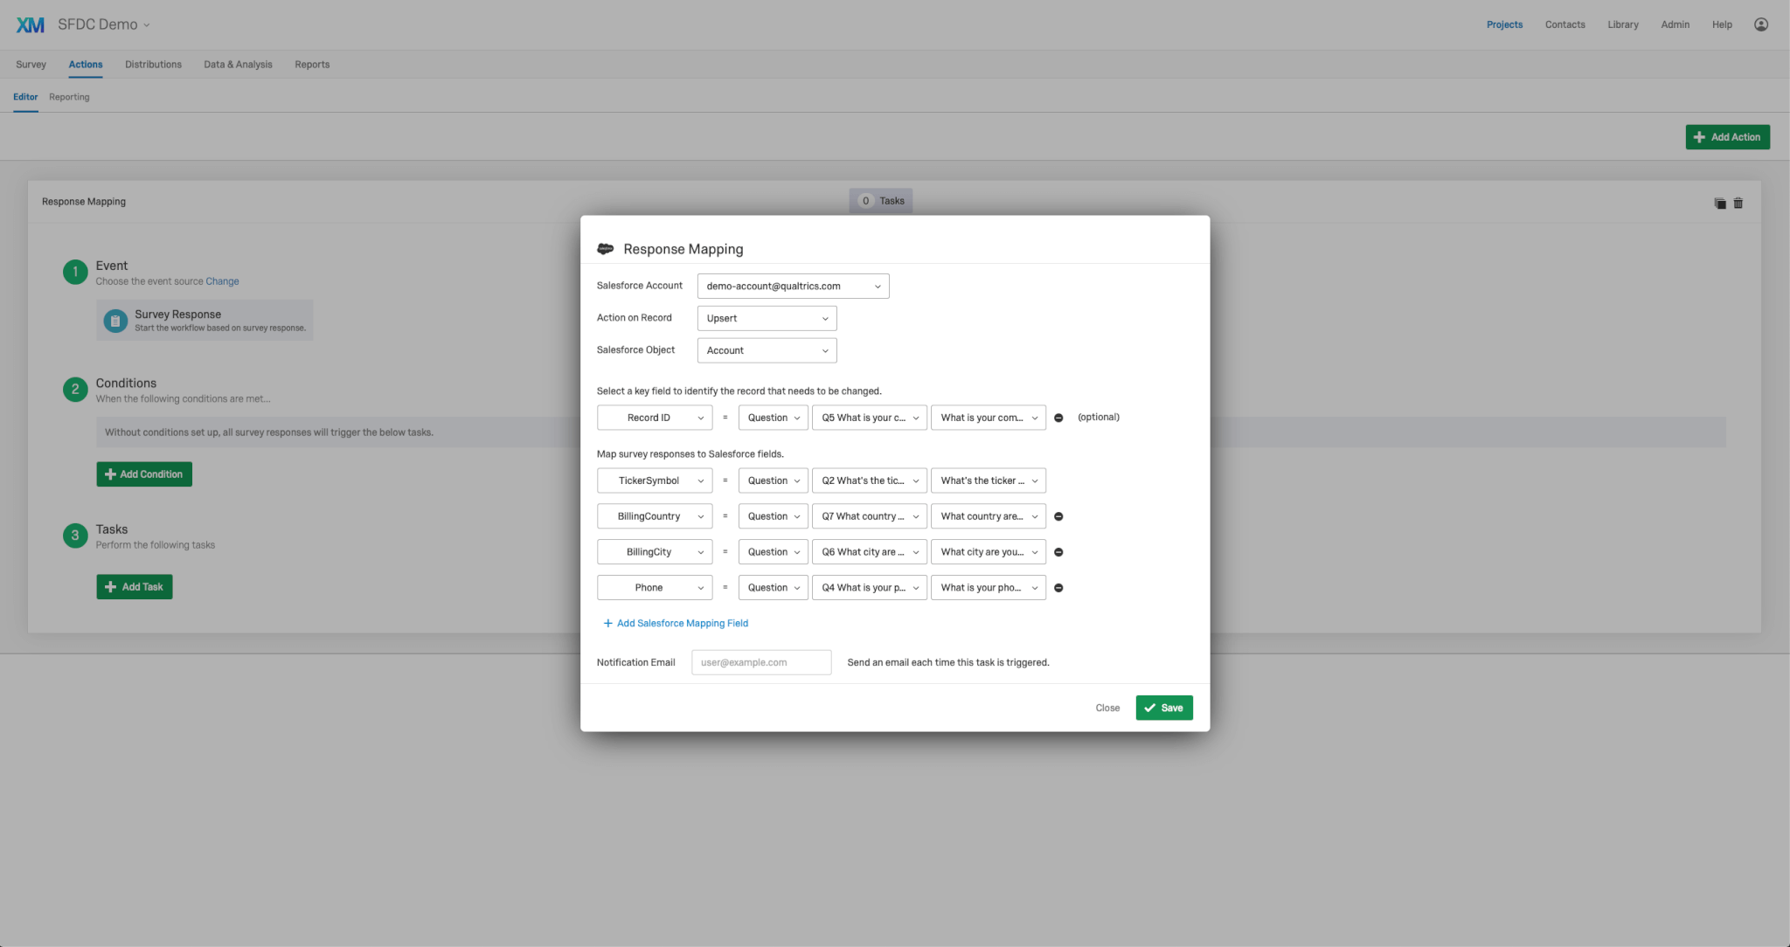Go to the Data & Analysis tab
Viewport: 1790px width, 947px height.
tap(238, 65)
